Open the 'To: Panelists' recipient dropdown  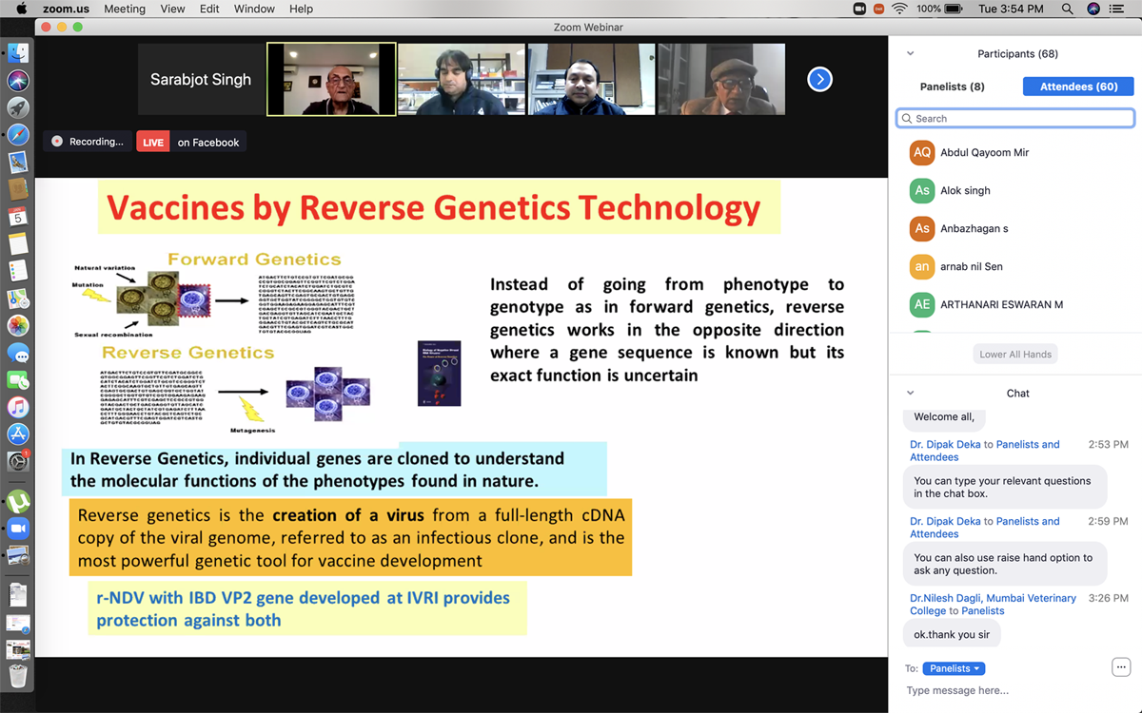tap(954, 668)
